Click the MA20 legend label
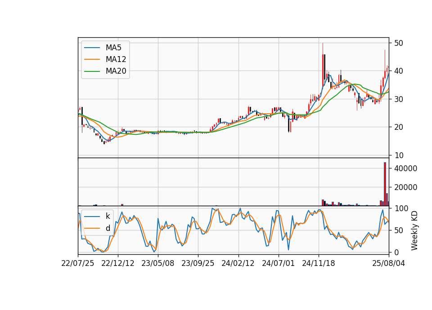Image resolution: width=432 pixels, height=310 pixels. click(116, 71)
